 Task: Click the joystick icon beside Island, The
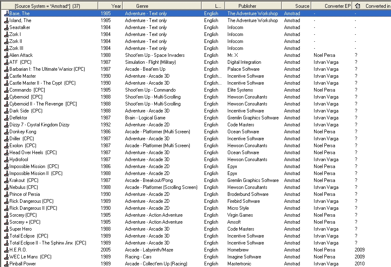point(7,20)
